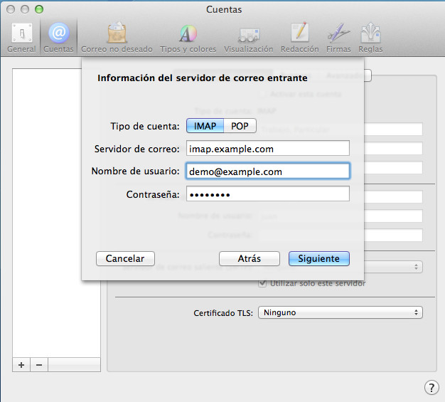
Task: Add a new account with plus button
Action: point(21,364)
